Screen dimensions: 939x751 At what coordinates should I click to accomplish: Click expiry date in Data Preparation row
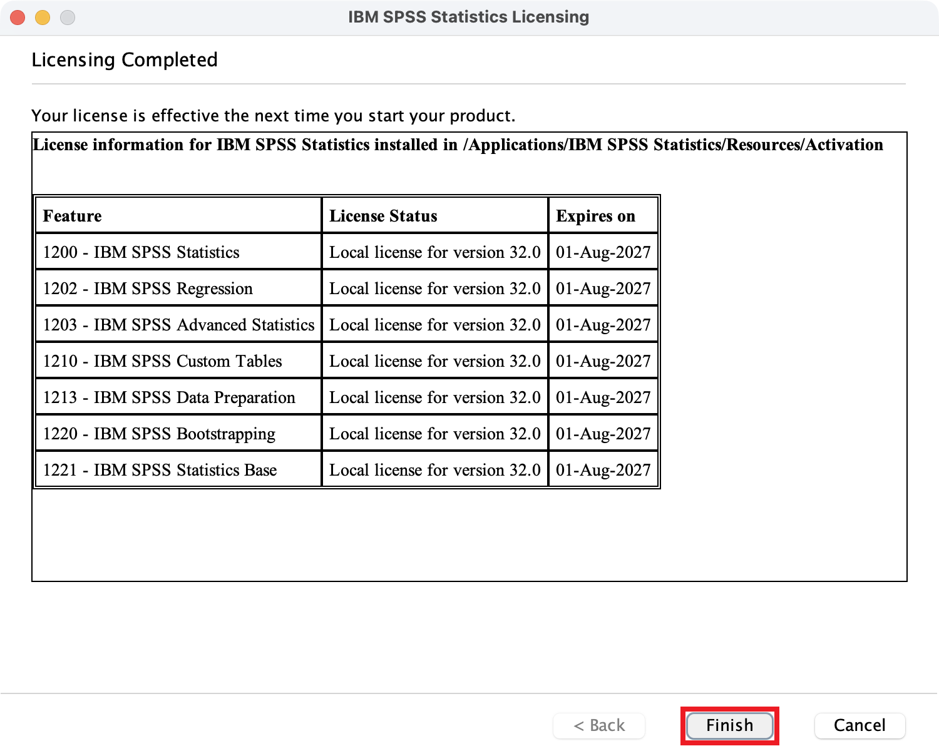tap(603, 397)
